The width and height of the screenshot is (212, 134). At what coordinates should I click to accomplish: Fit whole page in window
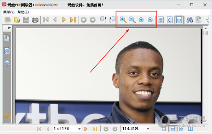170,20
